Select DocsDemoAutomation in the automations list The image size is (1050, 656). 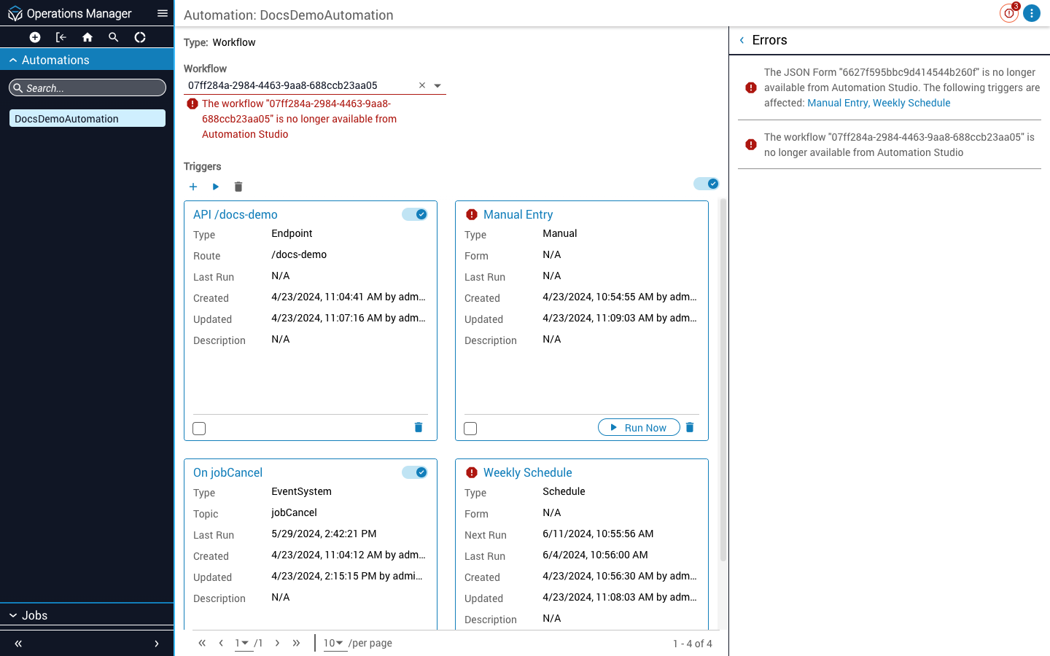[x=87, y=119]
